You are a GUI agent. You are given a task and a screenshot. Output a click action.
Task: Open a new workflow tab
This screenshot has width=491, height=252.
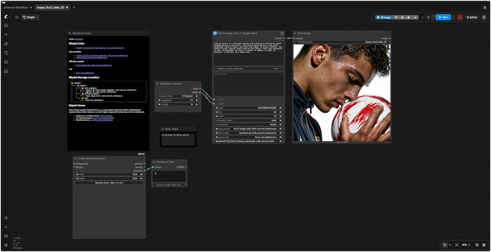coord(74,7)
